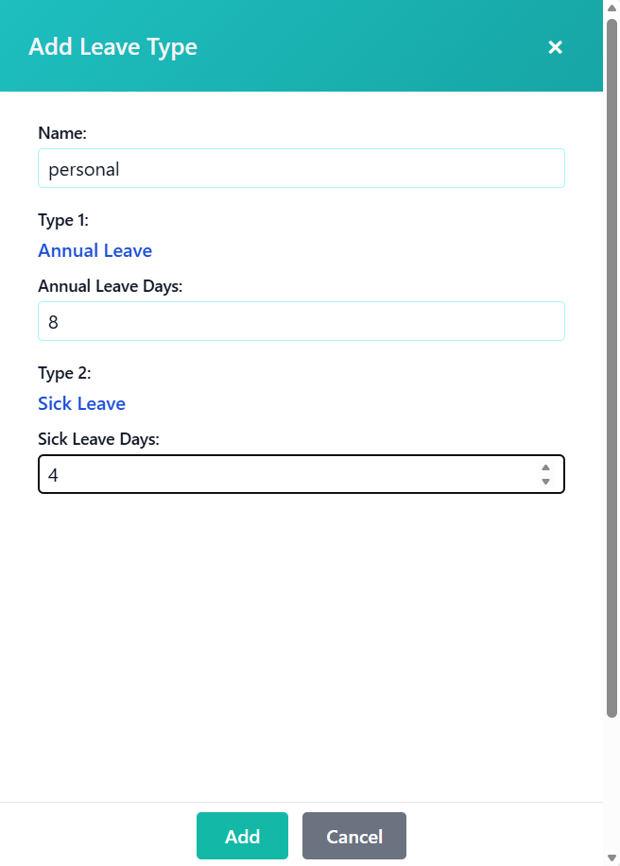Click the Add button
Image resolution: width=620 pixels, height=866 pixels.
242,836
